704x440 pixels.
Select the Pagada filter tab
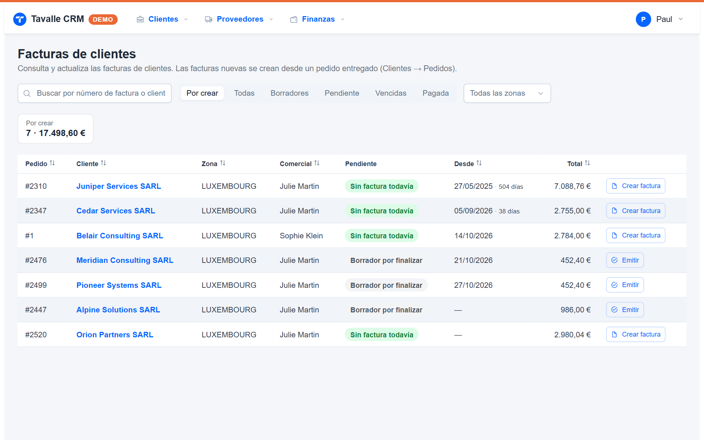point(436,93)
